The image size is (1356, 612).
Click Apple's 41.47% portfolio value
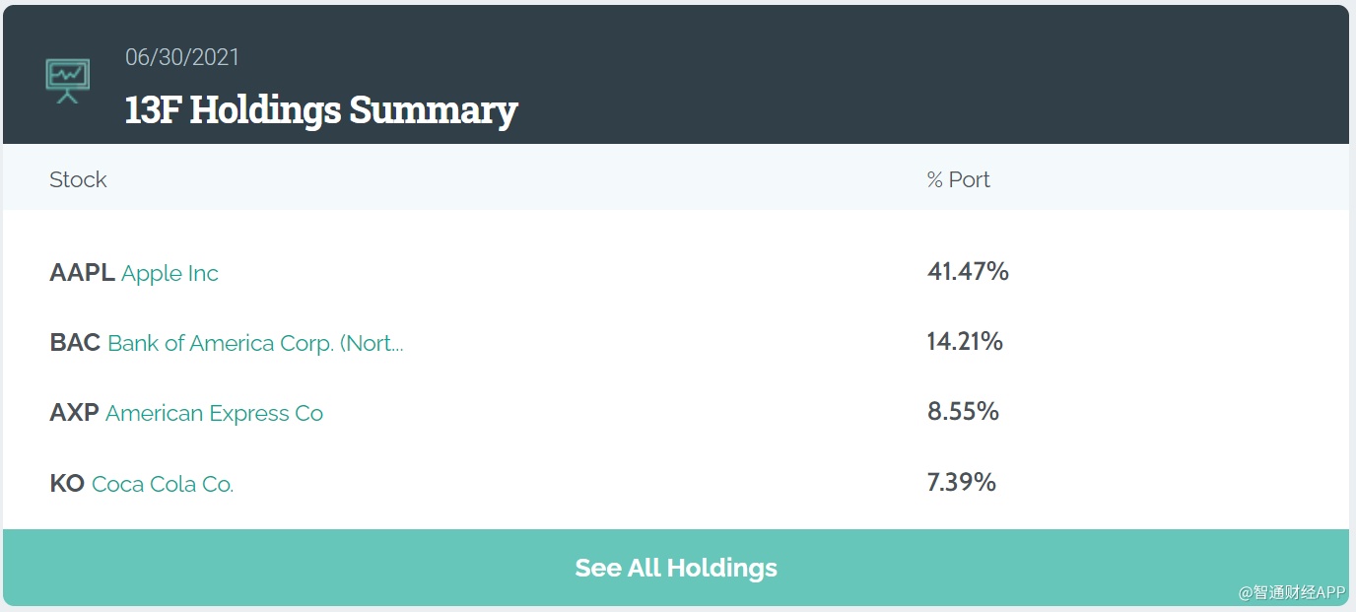point(968,271)
